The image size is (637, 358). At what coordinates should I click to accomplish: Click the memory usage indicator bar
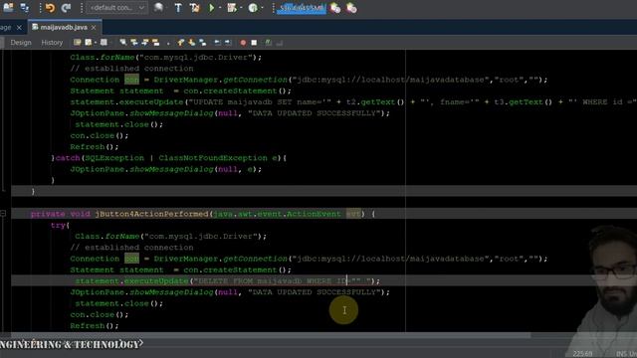[x=301, y=8]
